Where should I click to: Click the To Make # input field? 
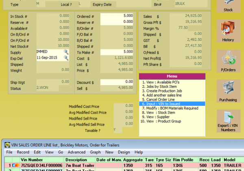click(117, 52)
